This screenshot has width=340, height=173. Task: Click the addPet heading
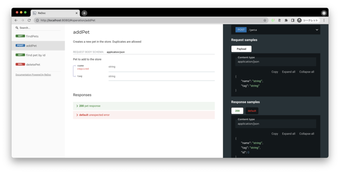(x=81, y=32)
